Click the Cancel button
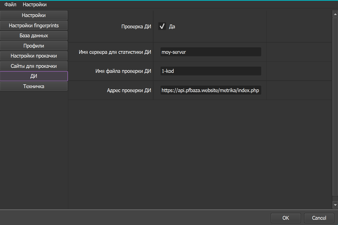 [x=319, y=218]
